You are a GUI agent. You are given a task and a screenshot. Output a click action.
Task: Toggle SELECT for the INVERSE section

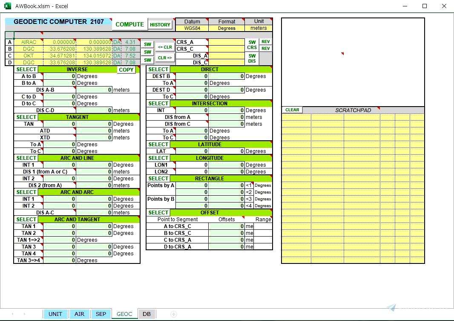(x=26, y=69)
